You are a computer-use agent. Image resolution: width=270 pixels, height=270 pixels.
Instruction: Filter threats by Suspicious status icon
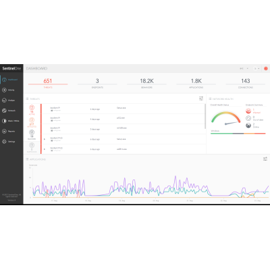pyautogui.click(x=32, y=145)
